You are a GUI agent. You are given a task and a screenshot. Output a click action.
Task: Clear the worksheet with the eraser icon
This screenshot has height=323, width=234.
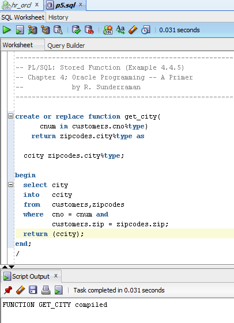pyautogui.click(x=133, y=30)
